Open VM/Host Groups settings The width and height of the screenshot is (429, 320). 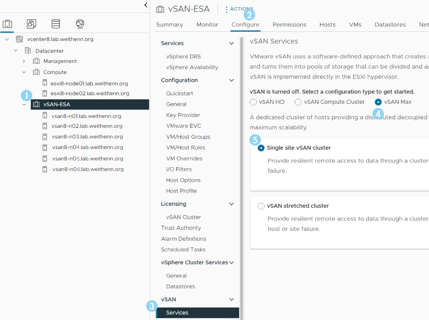pyautogui.click(x=188, y=136)
